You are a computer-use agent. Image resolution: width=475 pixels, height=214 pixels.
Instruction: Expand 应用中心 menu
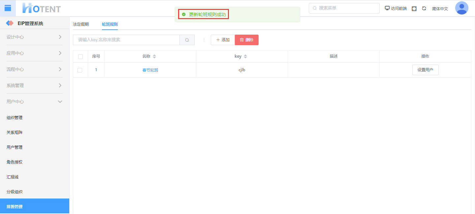pos(35,53)
